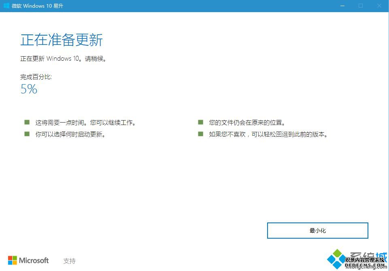Click text 你可以选择何时启动更新。
389x271 pixels.
point(70,134)
